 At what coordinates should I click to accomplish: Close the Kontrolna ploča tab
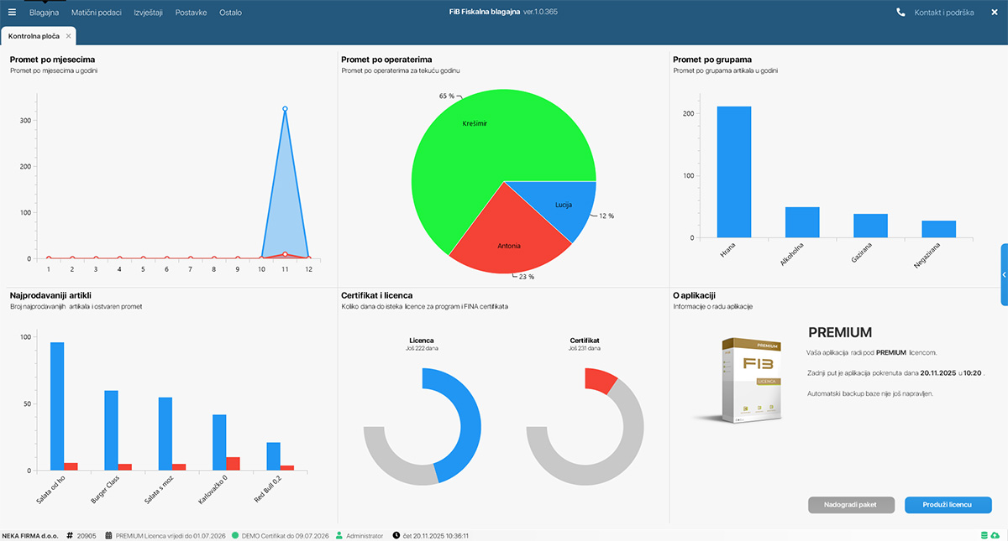(69, 36)
